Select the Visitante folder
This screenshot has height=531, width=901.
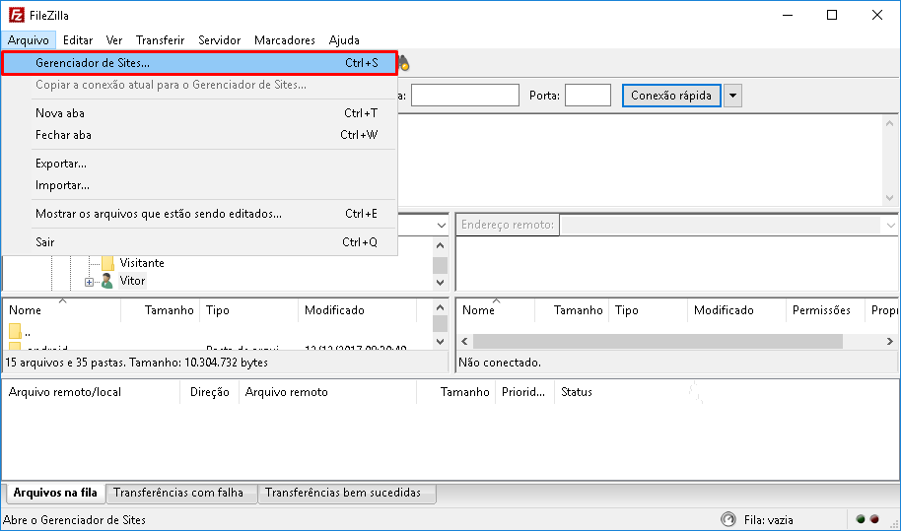click(142, 263)
